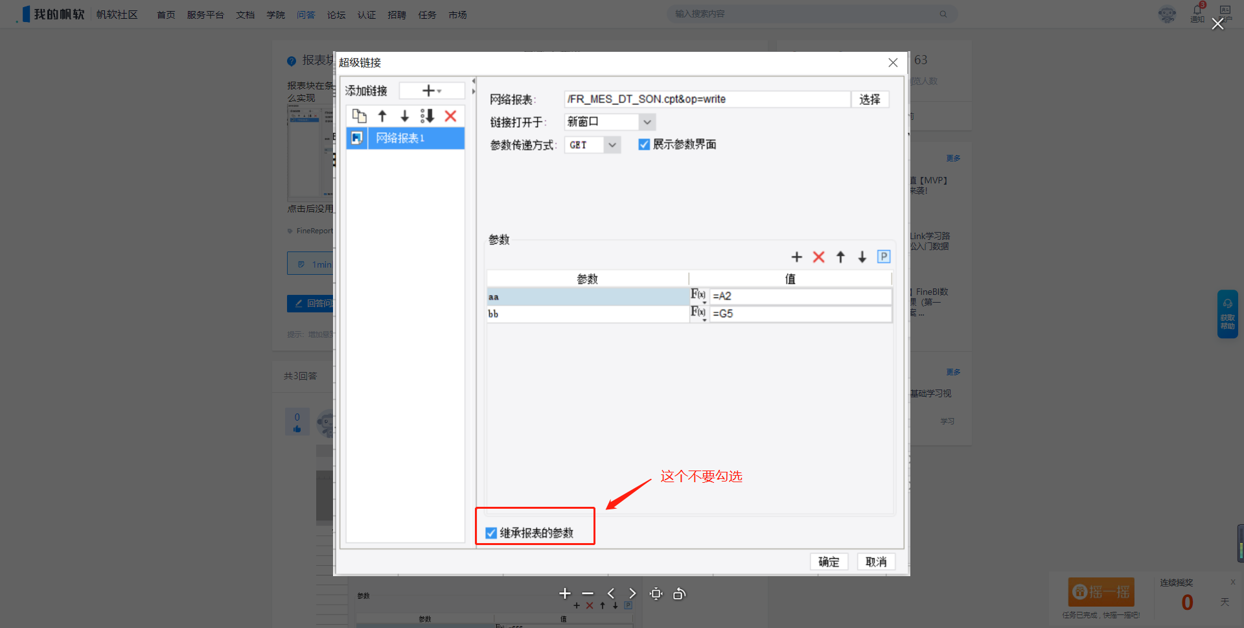1244x628 pixels.
Task: Click the 网络报表 path input field
Action: click(706, 99)
